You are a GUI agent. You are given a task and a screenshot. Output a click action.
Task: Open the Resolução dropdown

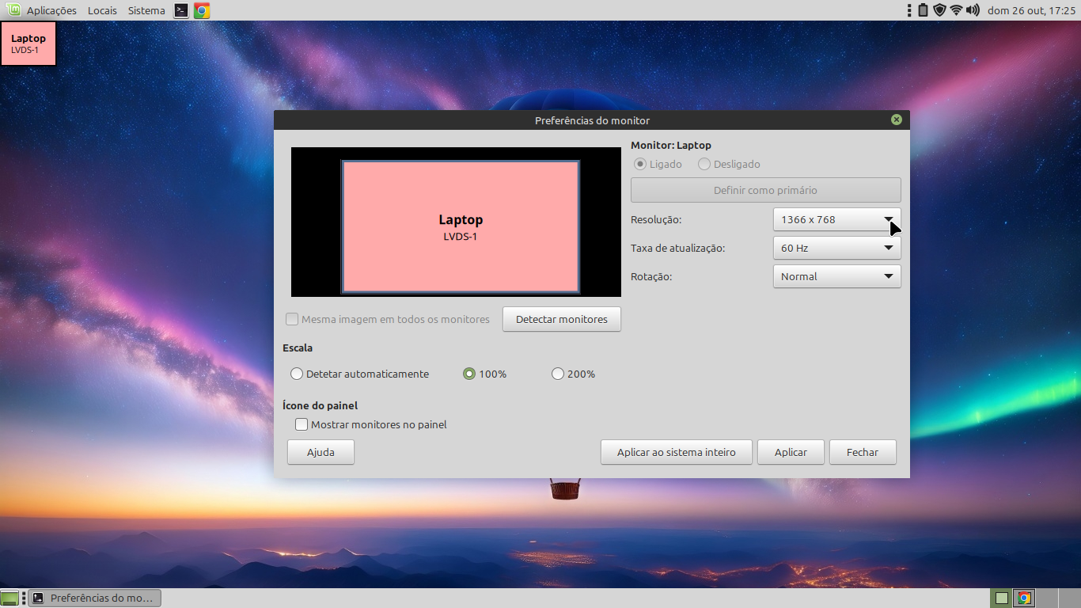(836, 219)
